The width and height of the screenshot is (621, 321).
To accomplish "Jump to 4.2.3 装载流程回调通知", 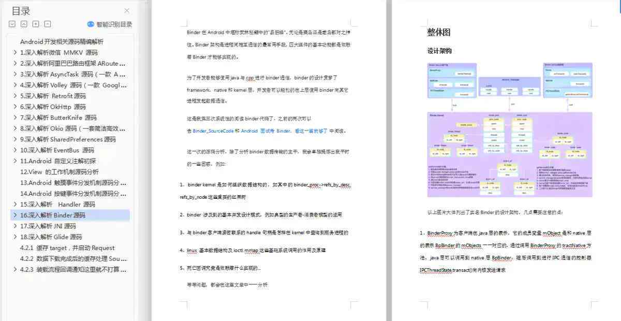I will (x=73, y=269).
